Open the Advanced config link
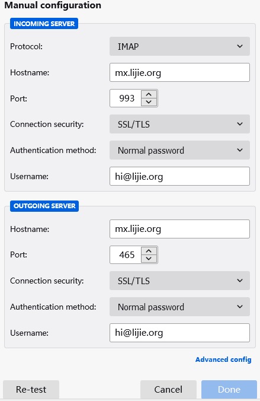This screenshot has width=260, height=401. pyautogui.click(x=223, y=359)
